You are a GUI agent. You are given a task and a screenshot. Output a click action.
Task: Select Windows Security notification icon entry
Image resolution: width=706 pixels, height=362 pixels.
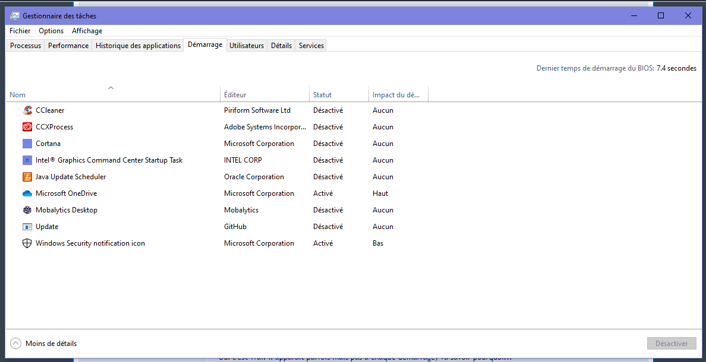pyautogui.click(x=90, y=243)
